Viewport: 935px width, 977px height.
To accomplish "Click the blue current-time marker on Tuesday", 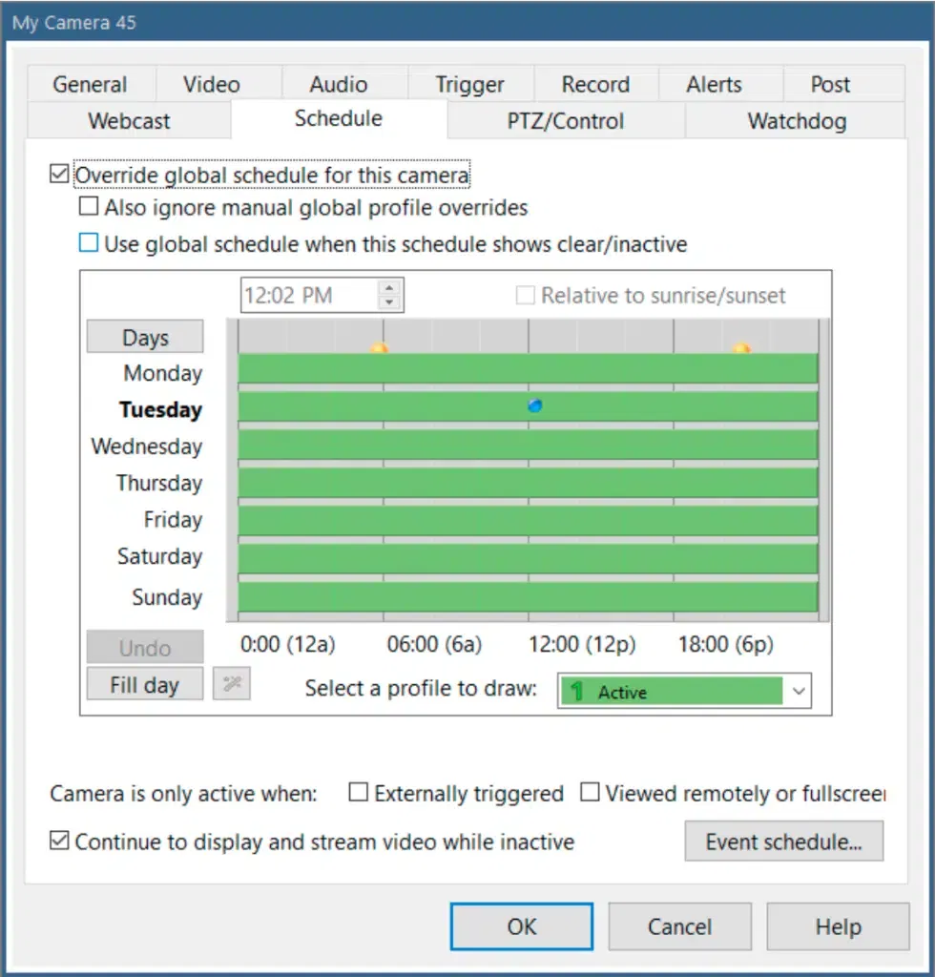I will (x=535, y=405).
